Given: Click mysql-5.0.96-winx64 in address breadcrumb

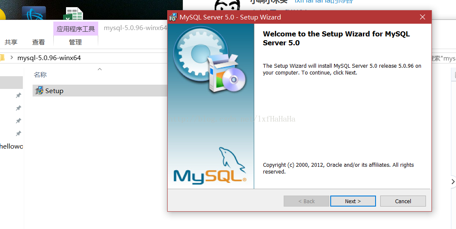Looking at the screenshot, I should pos(49,58).
